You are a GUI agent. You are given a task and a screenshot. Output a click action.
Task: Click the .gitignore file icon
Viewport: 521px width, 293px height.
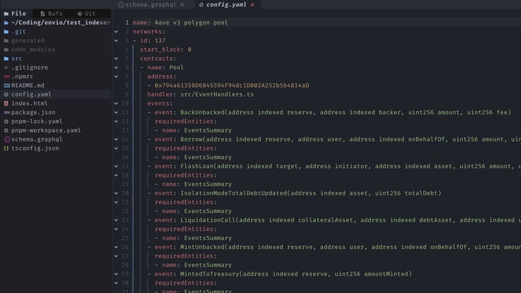coord(6,68)
